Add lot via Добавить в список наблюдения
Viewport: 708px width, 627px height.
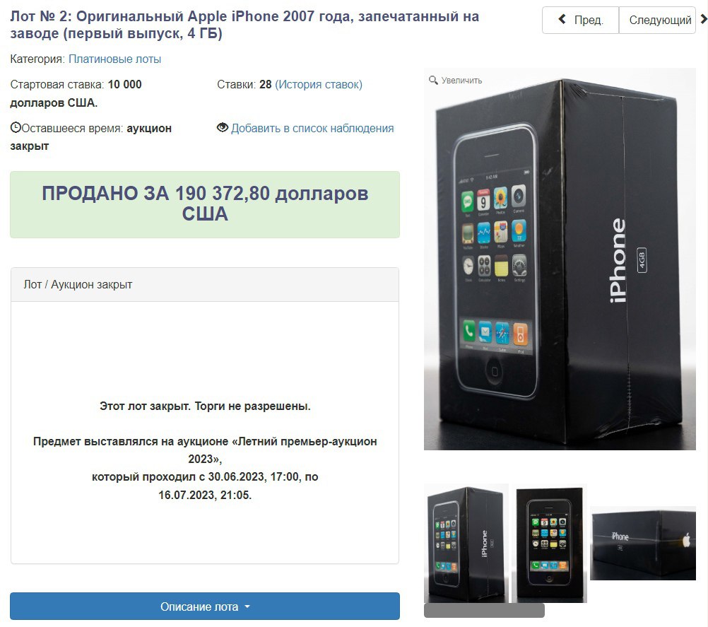click(312, 128)
